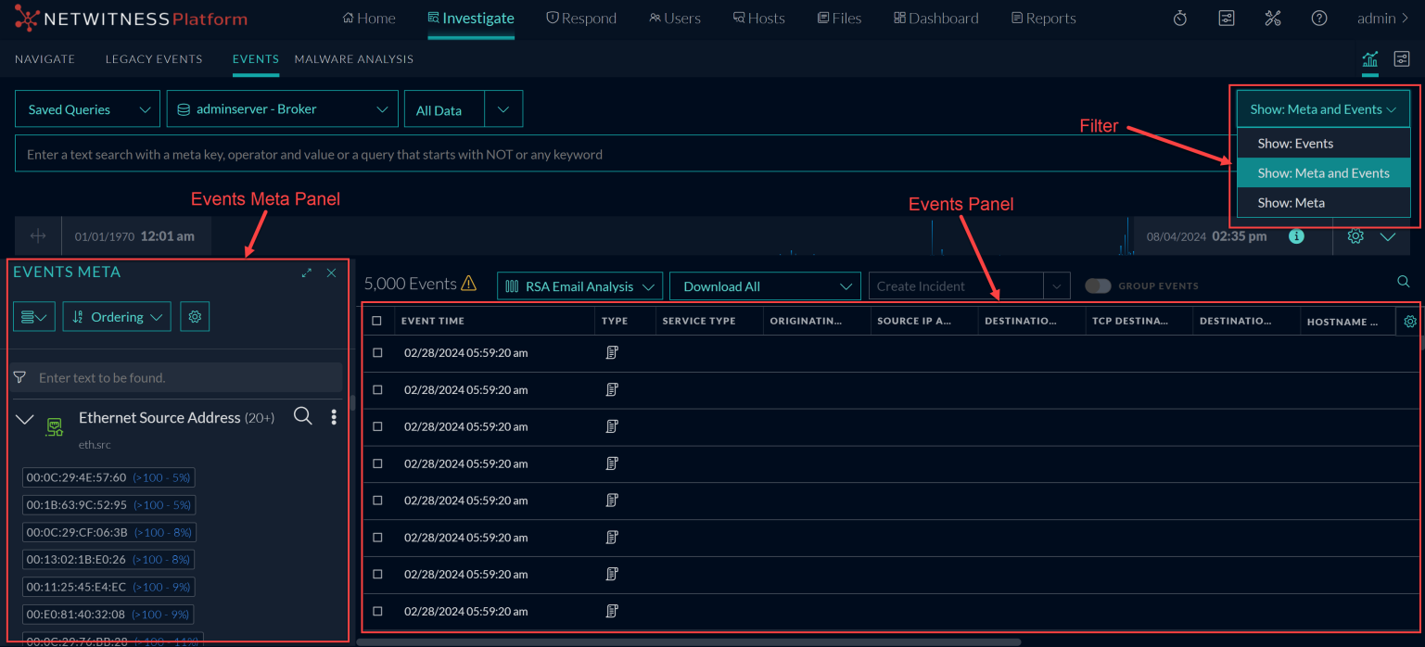This screenshot has width=1425, height=647.
Task: Toggle the Group Events switch
Action: click(x=1098, y=286)
